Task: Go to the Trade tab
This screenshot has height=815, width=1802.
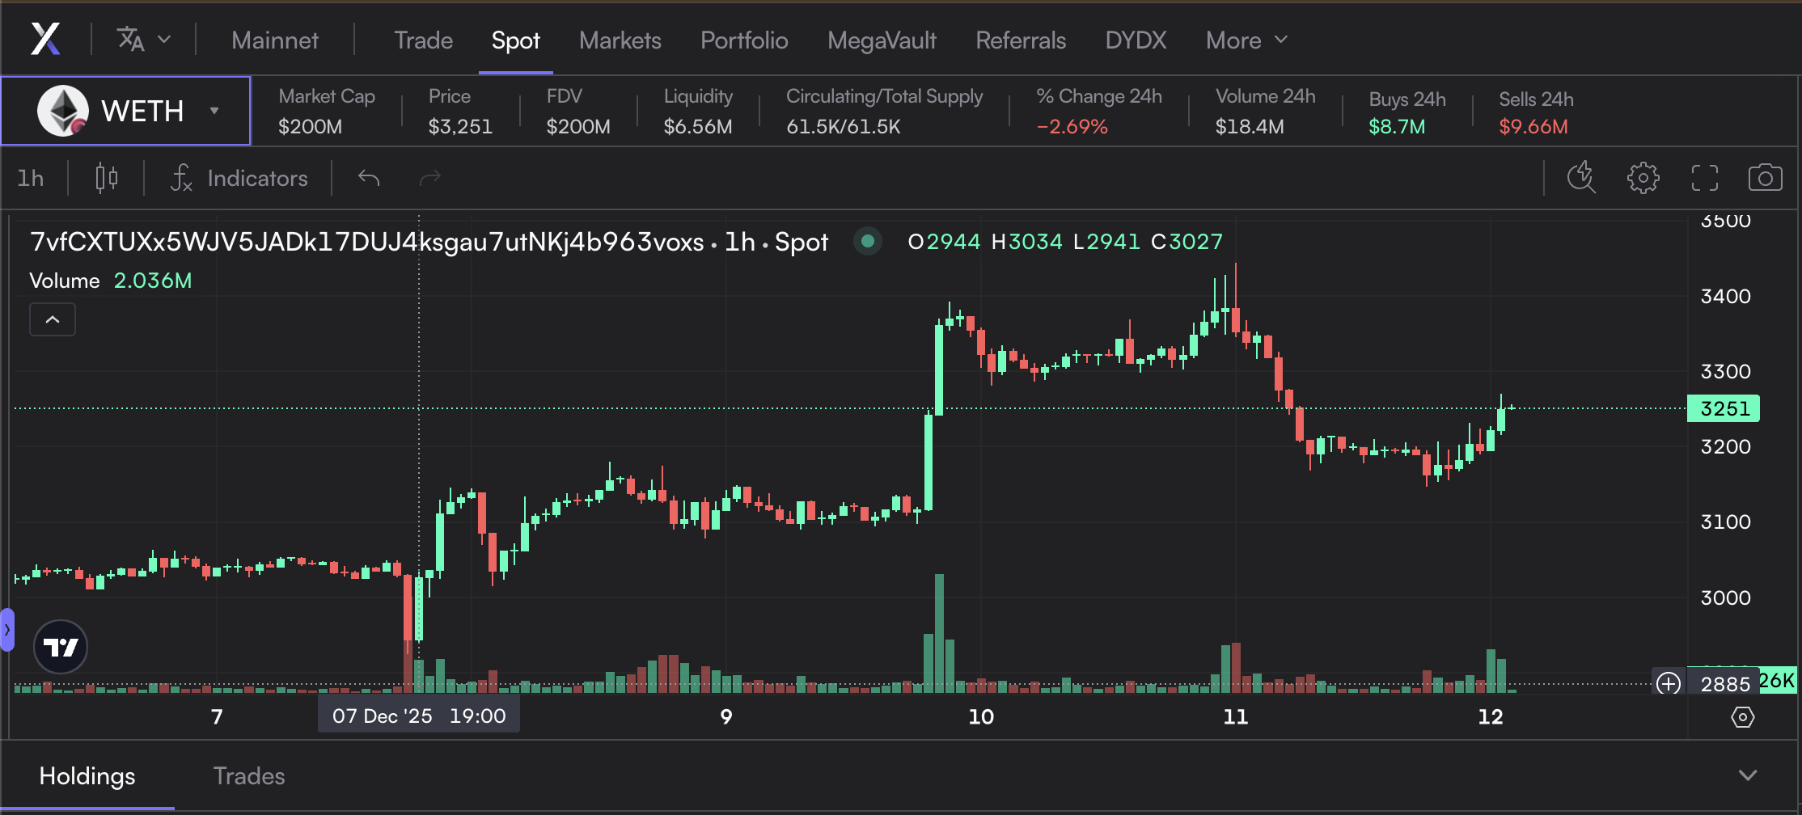Action: [x=423, y=40]
